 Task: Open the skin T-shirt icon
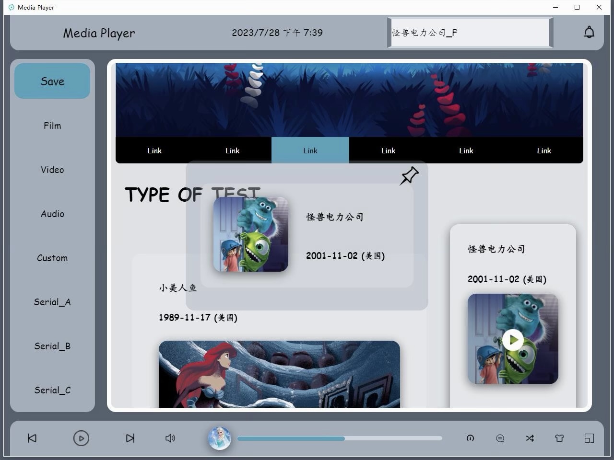click(x=559, y=438)
